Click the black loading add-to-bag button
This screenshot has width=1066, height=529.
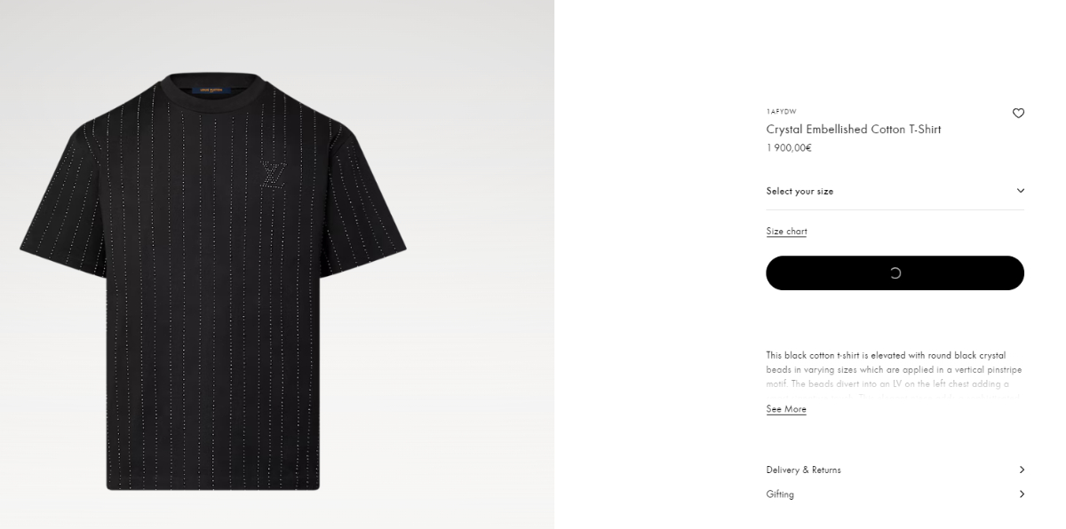[895, 272]
